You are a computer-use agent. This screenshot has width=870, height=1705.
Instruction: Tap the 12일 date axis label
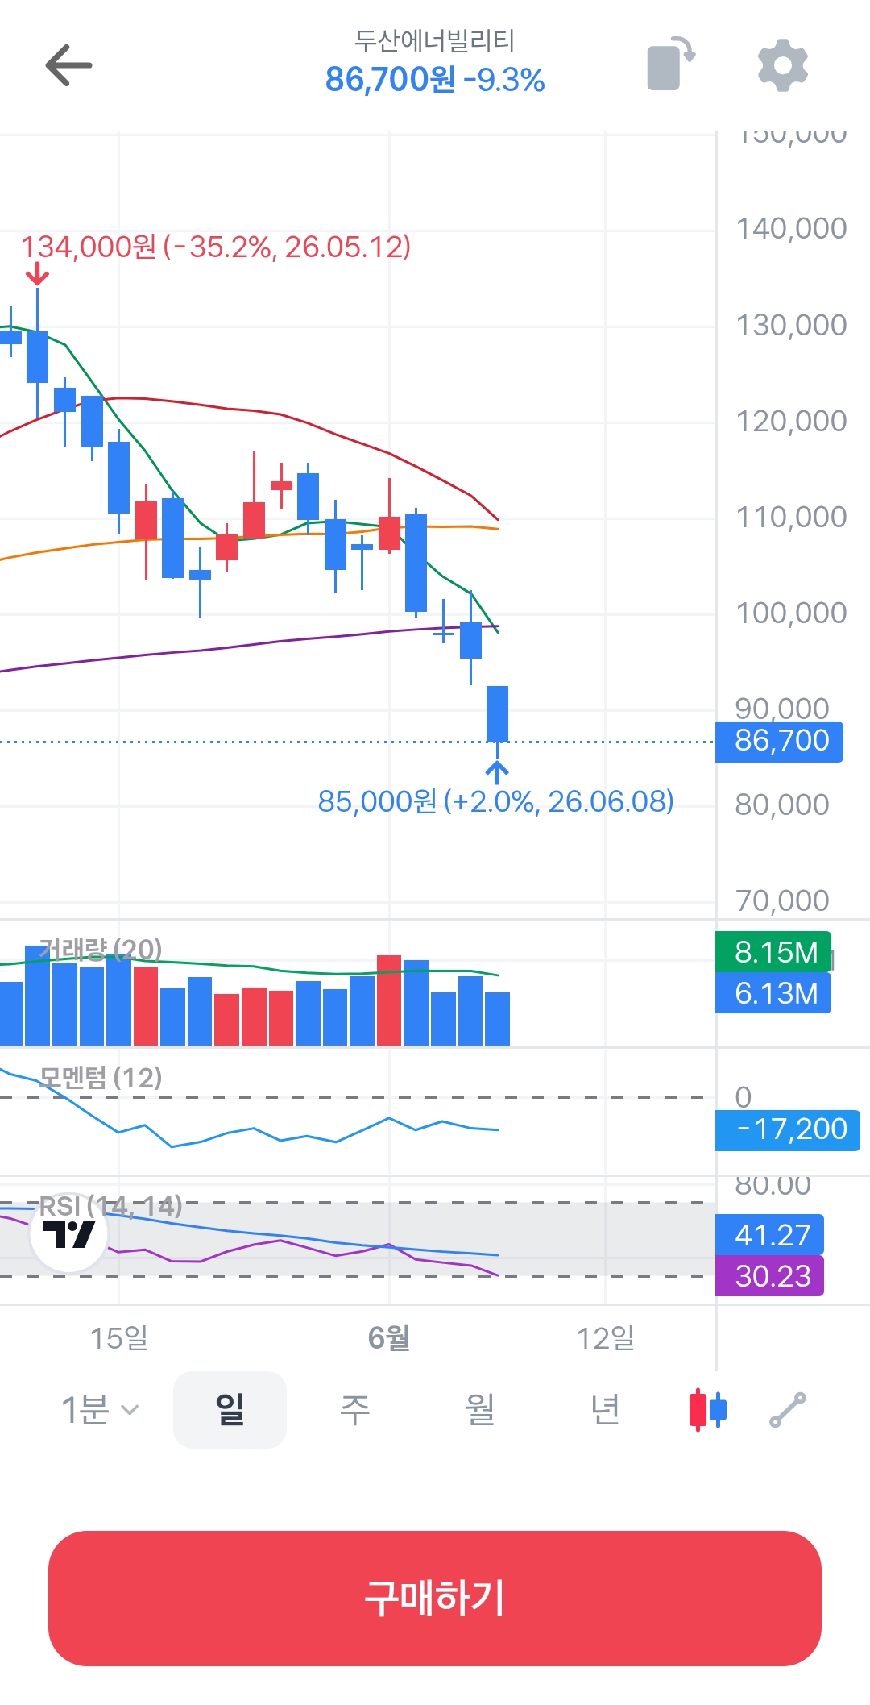(605, 1338)
